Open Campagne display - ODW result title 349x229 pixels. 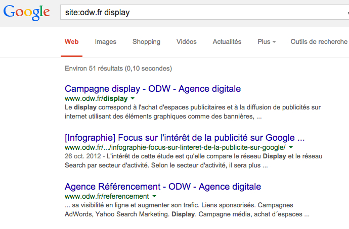[x=153, y=89]
